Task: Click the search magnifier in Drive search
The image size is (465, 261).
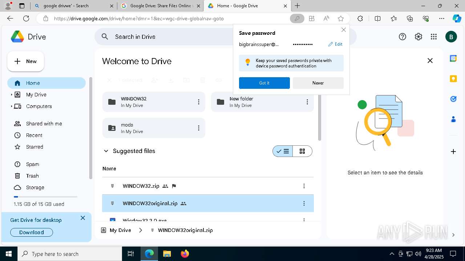Action: (x=105, y=37)
